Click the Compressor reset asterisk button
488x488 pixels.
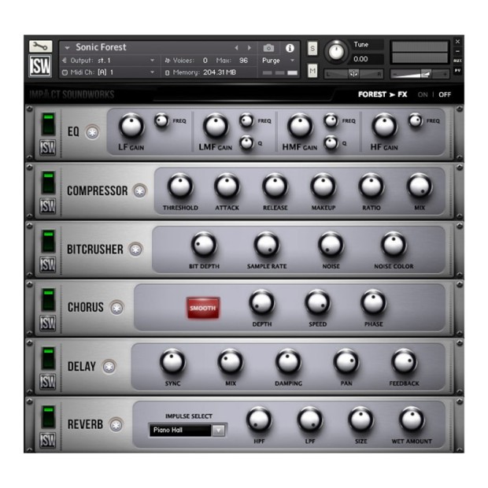[x=140, y=190]
